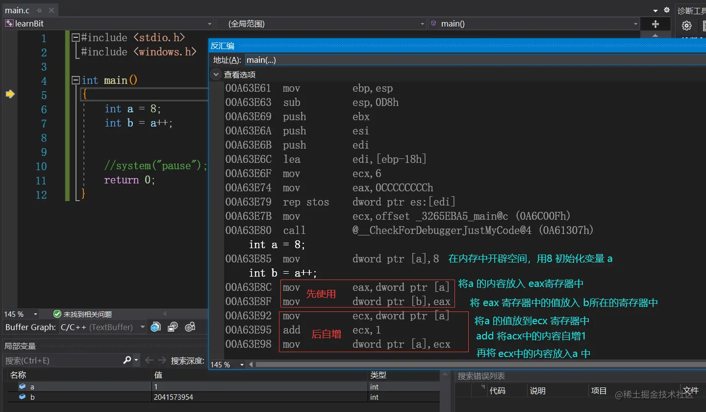The width and height of the screenshot is (706, 412).
Task: Click the editor scroll-up arrow
Action: [656, 35]
